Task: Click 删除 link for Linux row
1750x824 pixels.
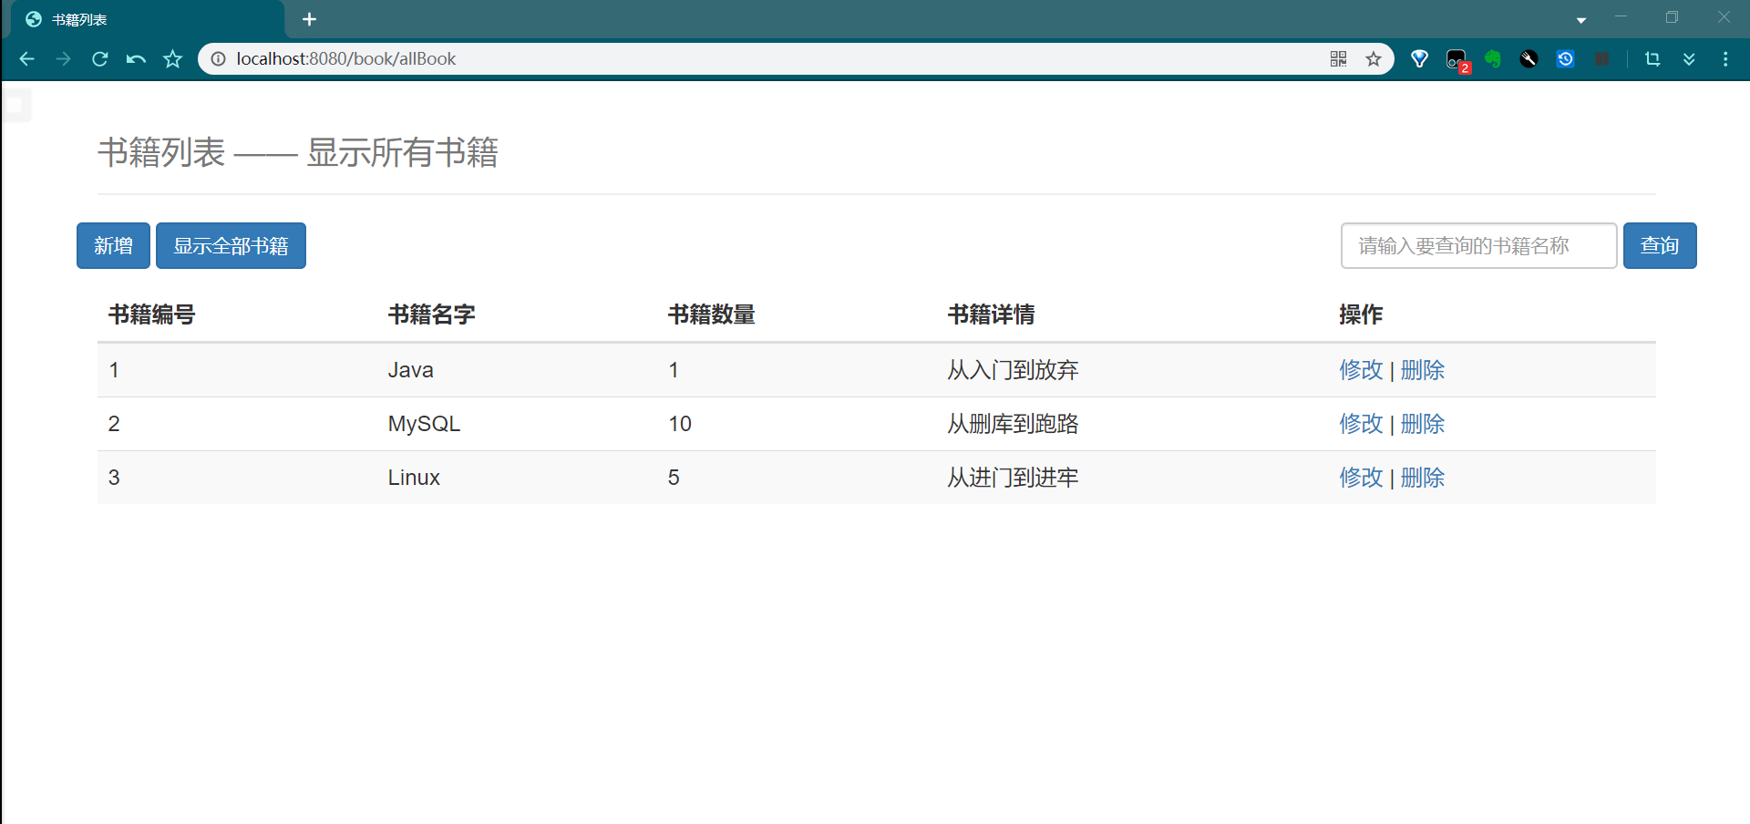Action: tap(1423, 478)
